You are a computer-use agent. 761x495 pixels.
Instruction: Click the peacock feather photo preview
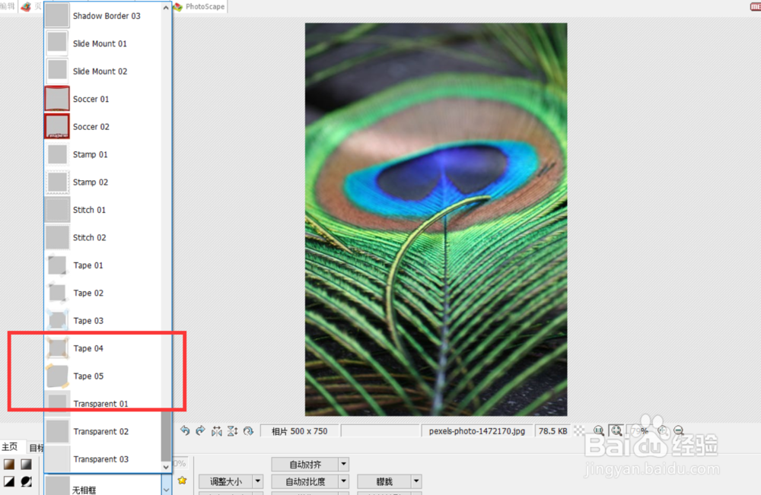436,219
